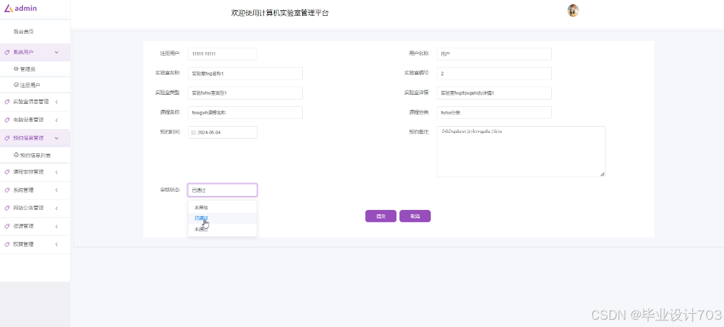Click the tag icon beside 电脑设备管理
This screenshot has width=724, height=327.
7,120
